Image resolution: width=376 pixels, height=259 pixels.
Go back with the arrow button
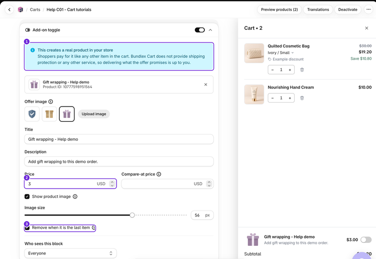(x=9, y=10)
